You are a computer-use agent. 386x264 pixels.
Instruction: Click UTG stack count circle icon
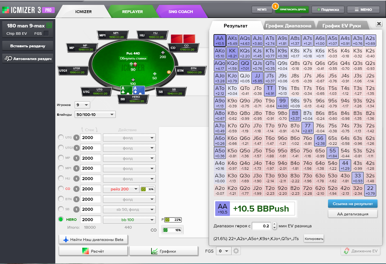[77, 138]
